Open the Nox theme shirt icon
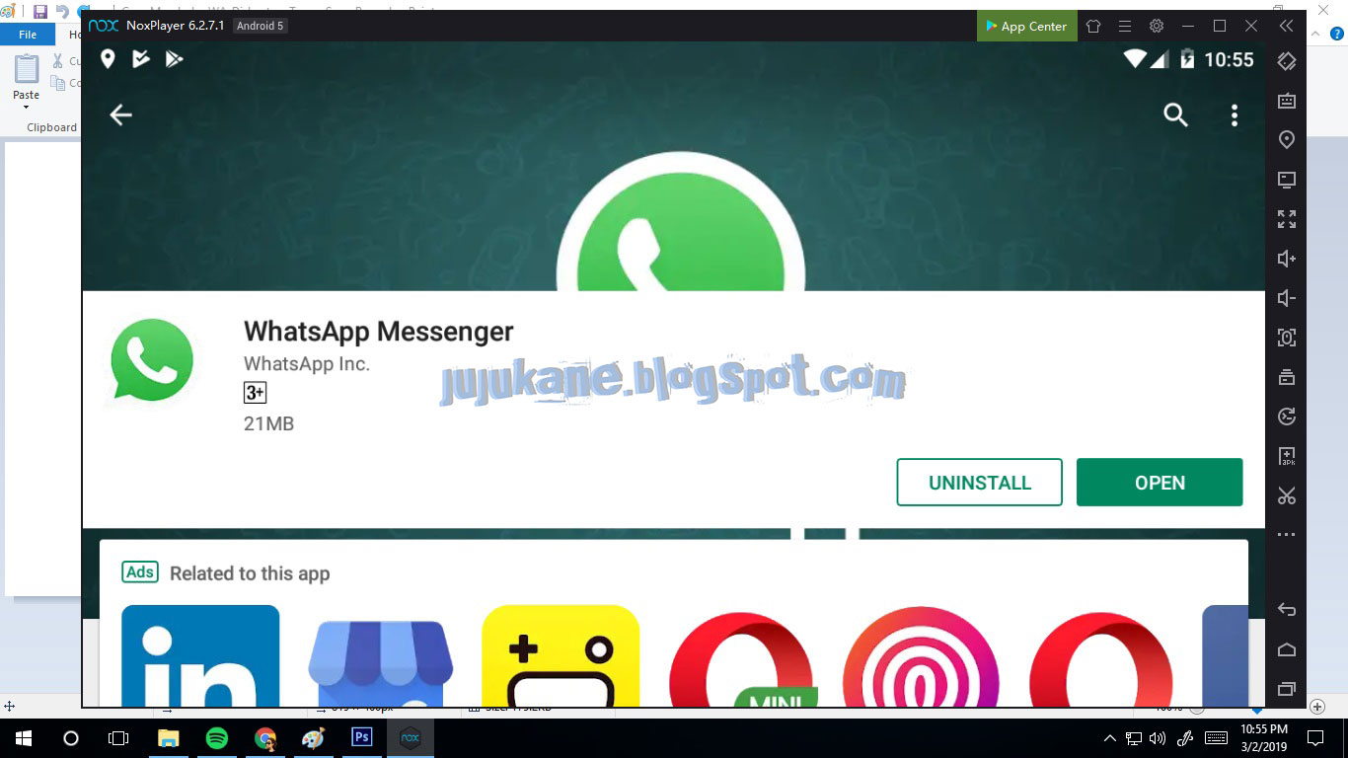Image resolution: width=1348 pixels, height=758 pixels. (1093, 27)
